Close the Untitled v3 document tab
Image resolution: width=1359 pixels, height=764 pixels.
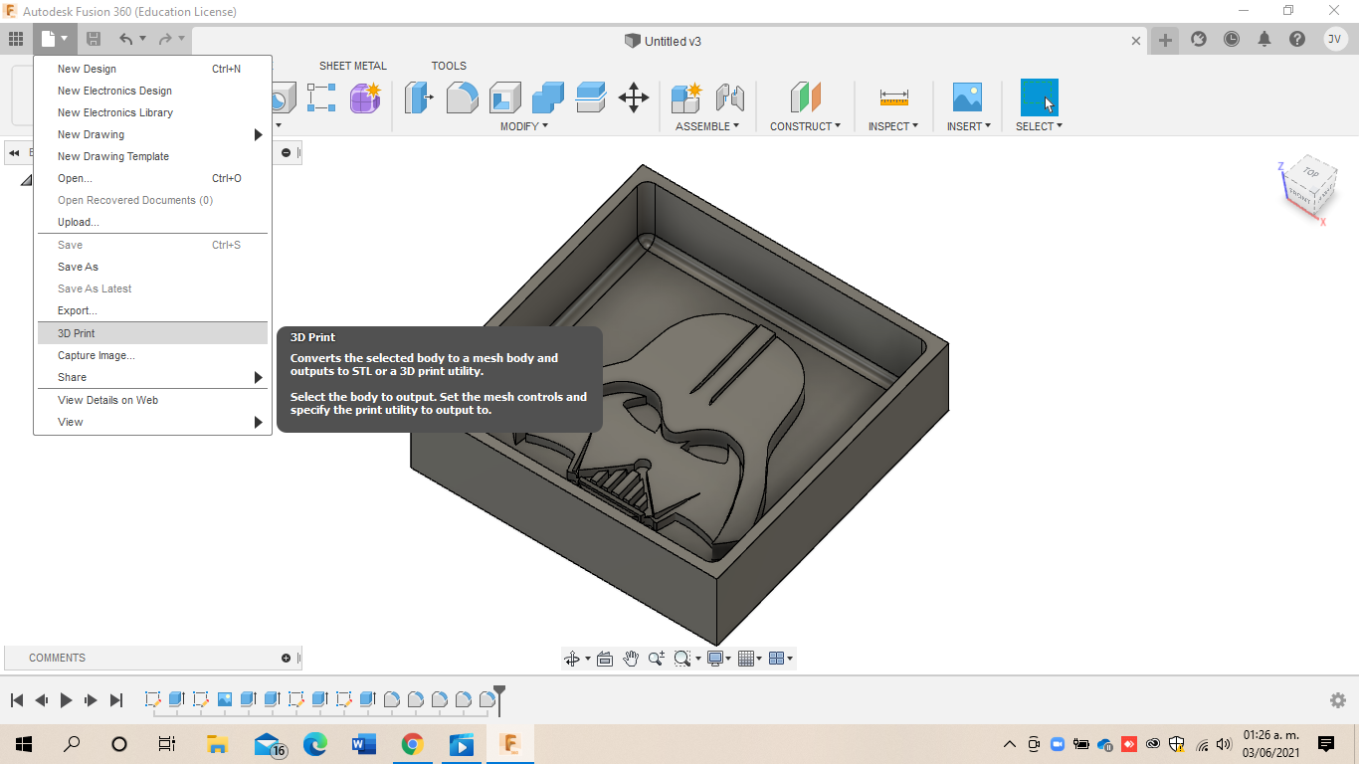(1136, 41)
